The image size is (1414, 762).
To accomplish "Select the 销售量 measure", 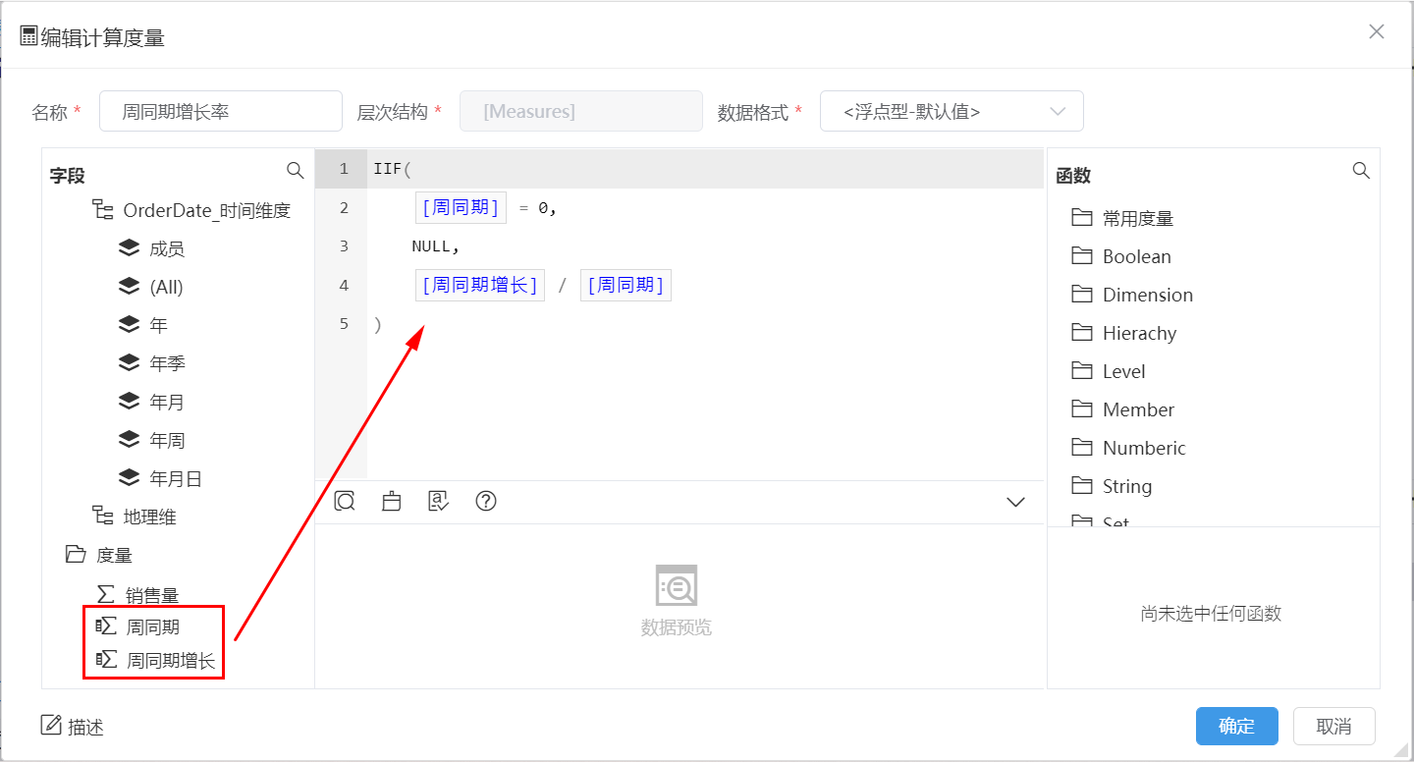I will coord(152,595).
